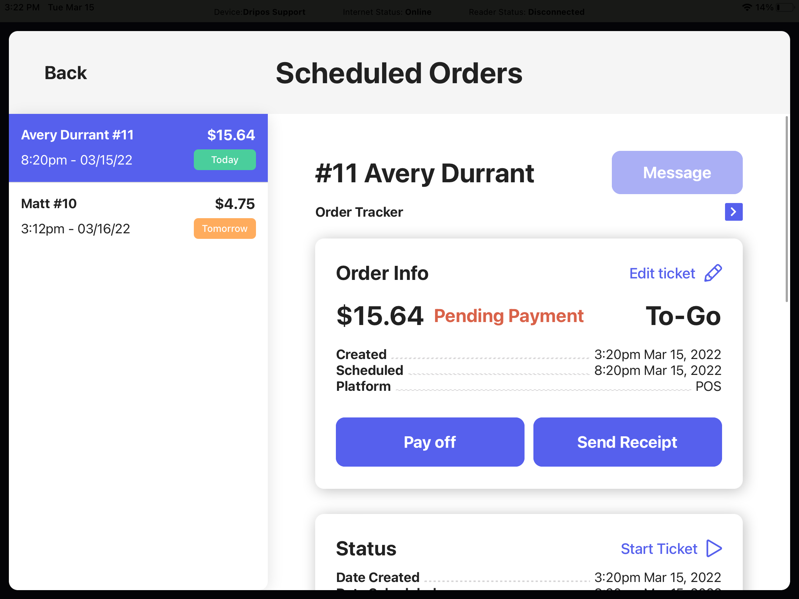799x599 pixels.
Task: Tap Reader Status Disconnected indicator
Action: [x=526, y=12]
